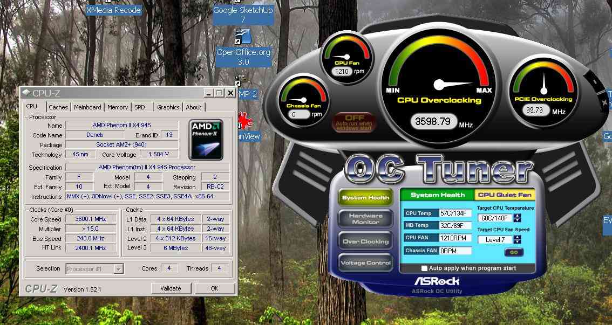Click the Deneb code name field
Image resolution: width=612 pixels, height=325 pixels.
tap(95, 135)
